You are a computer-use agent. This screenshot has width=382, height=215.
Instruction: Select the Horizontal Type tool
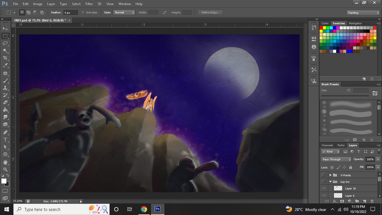pyautogui.click(x=5, y=140)
